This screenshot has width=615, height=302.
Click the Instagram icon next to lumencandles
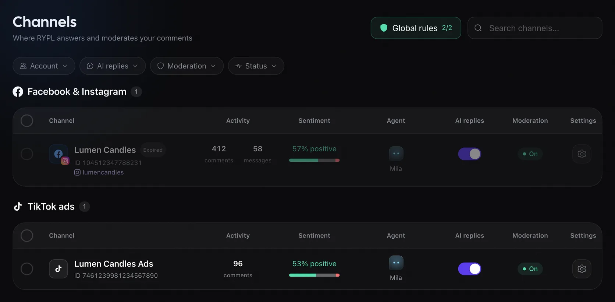[77, 172]
